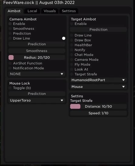
Task: Click the white color circle beside Draw Line
Action: (64, 38)
